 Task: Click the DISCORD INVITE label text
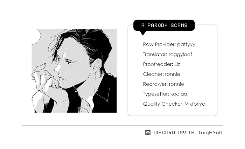(x=175, y=133)
